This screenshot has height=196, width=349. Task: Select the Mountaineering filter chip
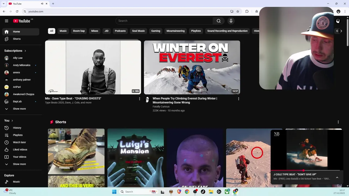tap(176, 31)
